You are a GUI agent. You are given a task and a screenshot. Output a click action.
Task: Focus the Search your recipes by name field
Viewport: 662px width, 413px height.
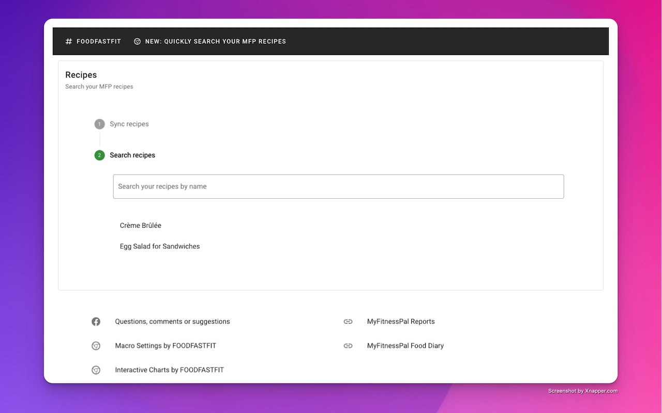coord(338,186)
